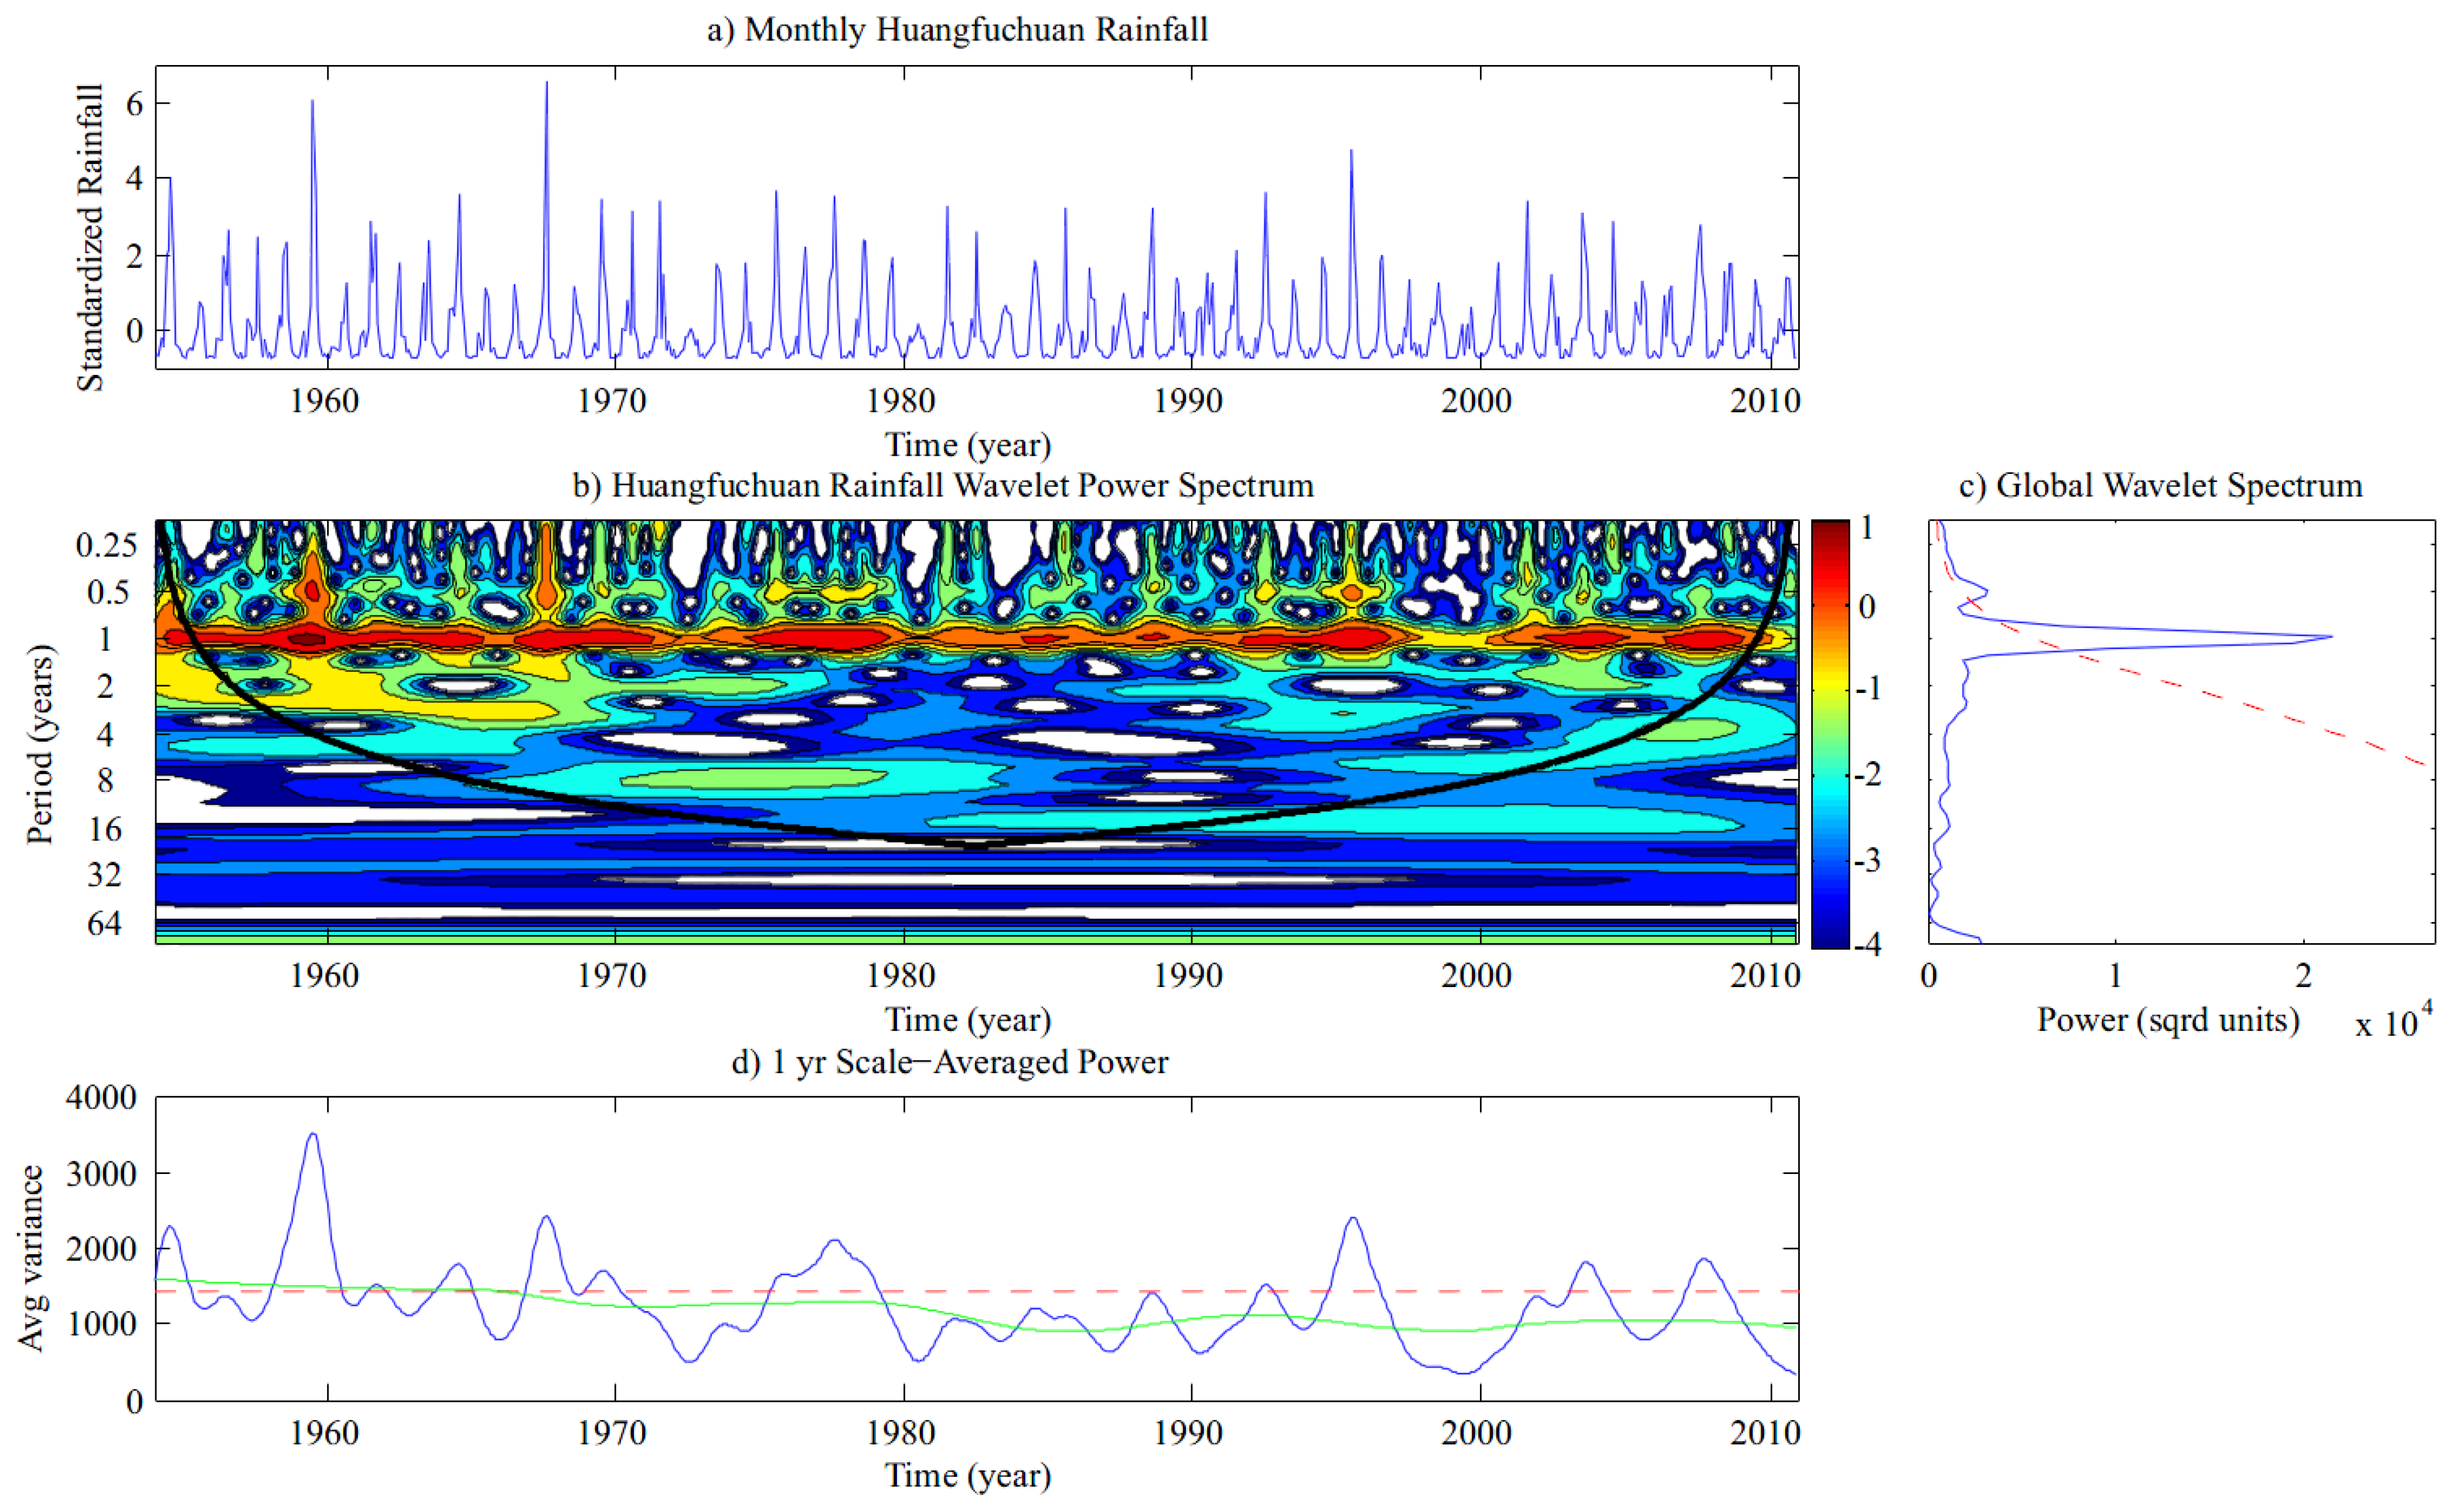Click the green smoothed curve in panel d
The height and width of the screenshot is (1512, 2445).
(x=976, y=1314)
